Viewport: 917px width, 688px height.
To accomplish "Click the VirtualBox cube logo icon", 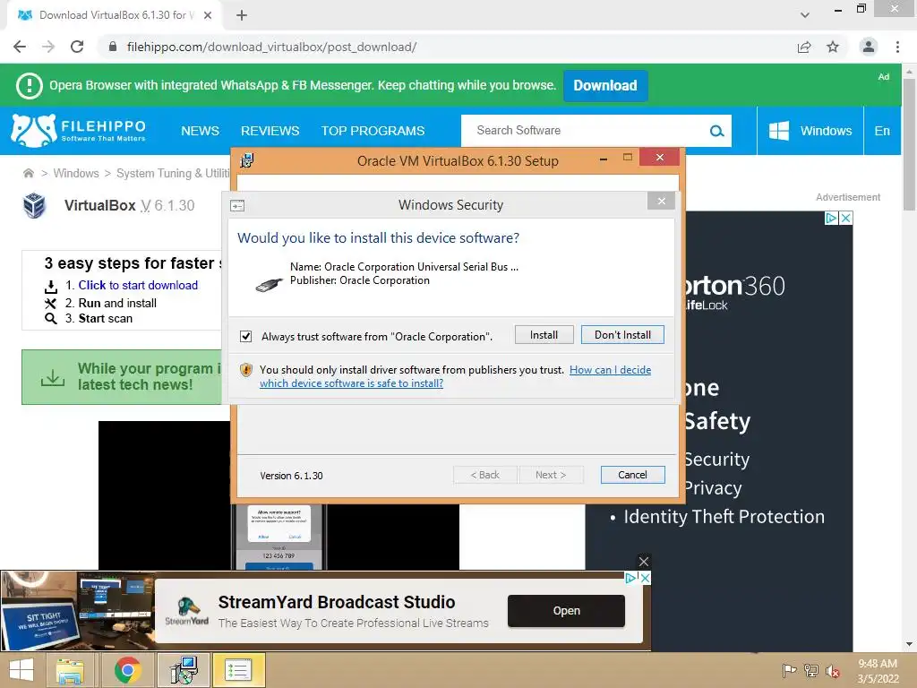I will [34, 205].
